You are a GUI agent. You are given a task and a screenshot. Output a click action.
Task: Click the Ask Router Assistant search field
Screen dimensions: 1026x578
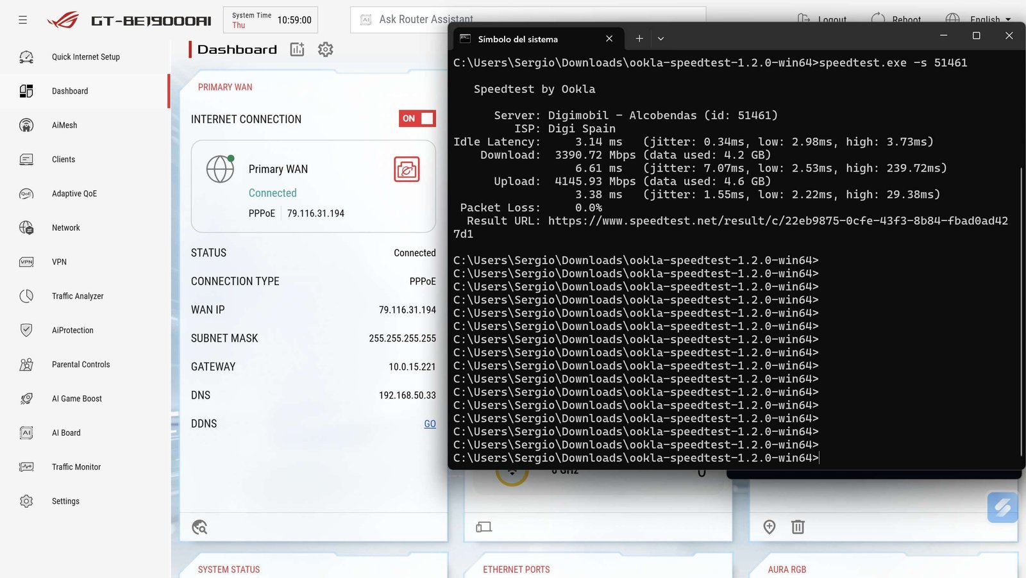pyautogui.click(x=449, y=19)
